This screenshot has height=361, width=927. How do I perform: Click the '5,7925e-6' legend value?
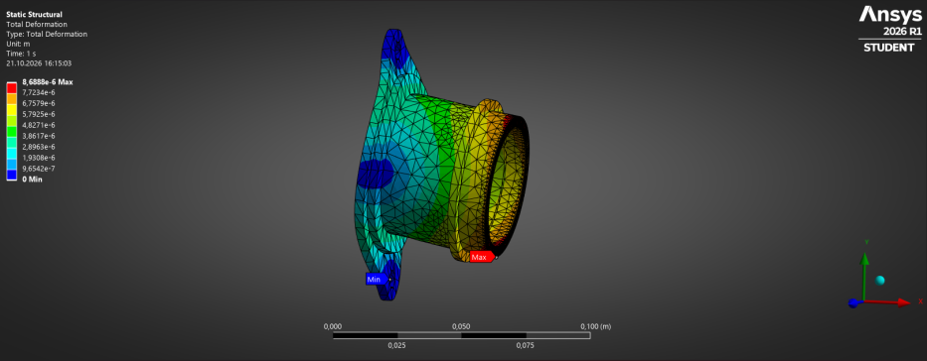pyautogui.click(x=39, y=114)
